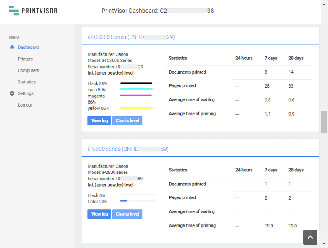Click the scrollbar down arrow
This screenshot has height=248, width=328.
point(324,244)
